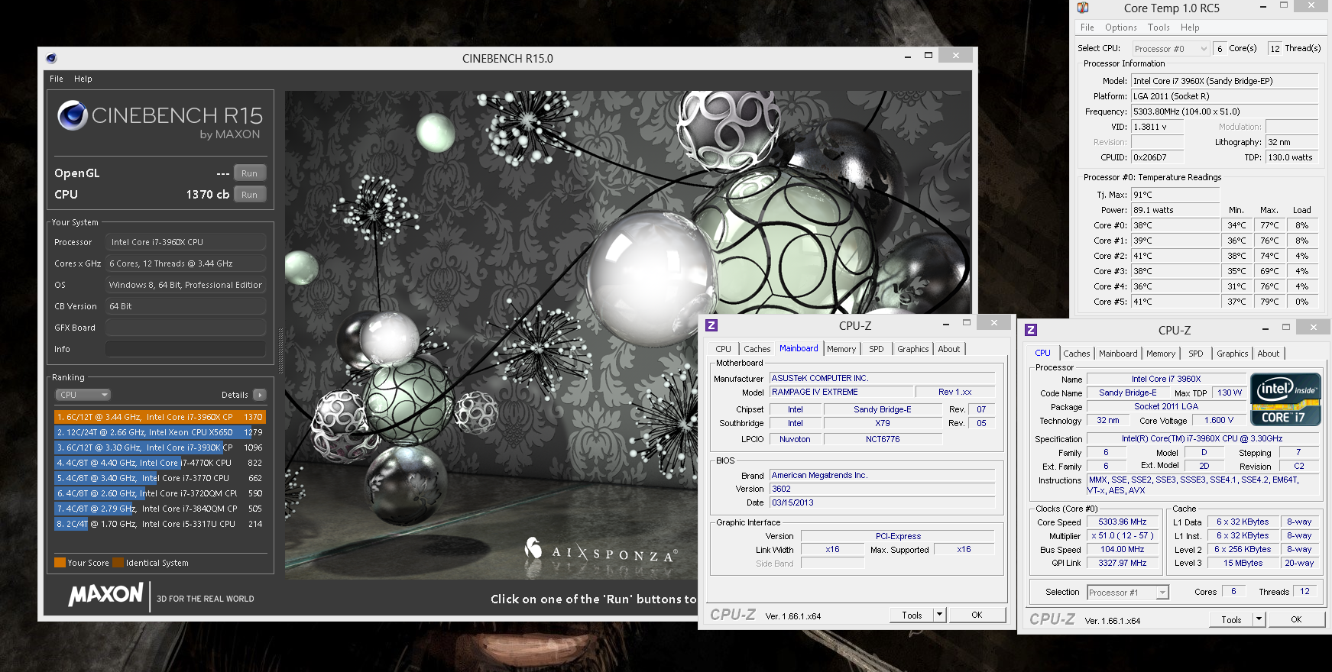Viewport: 1332px width, 672px height.
Task: Click the Core Temp Frequency value
Action: click(1225, 111)
